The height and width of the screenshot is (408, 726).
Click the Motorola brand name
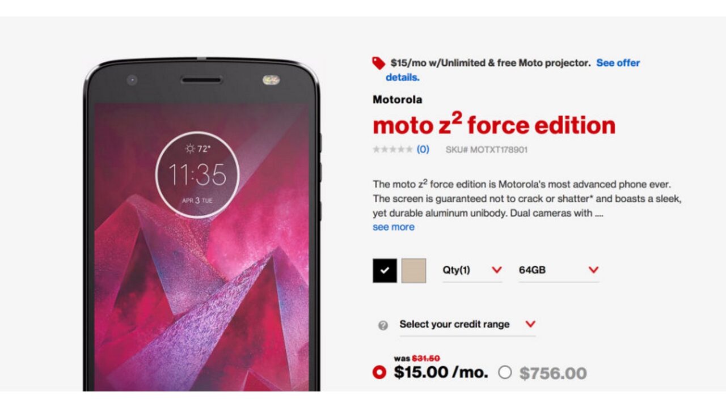[x=398, y=100]
